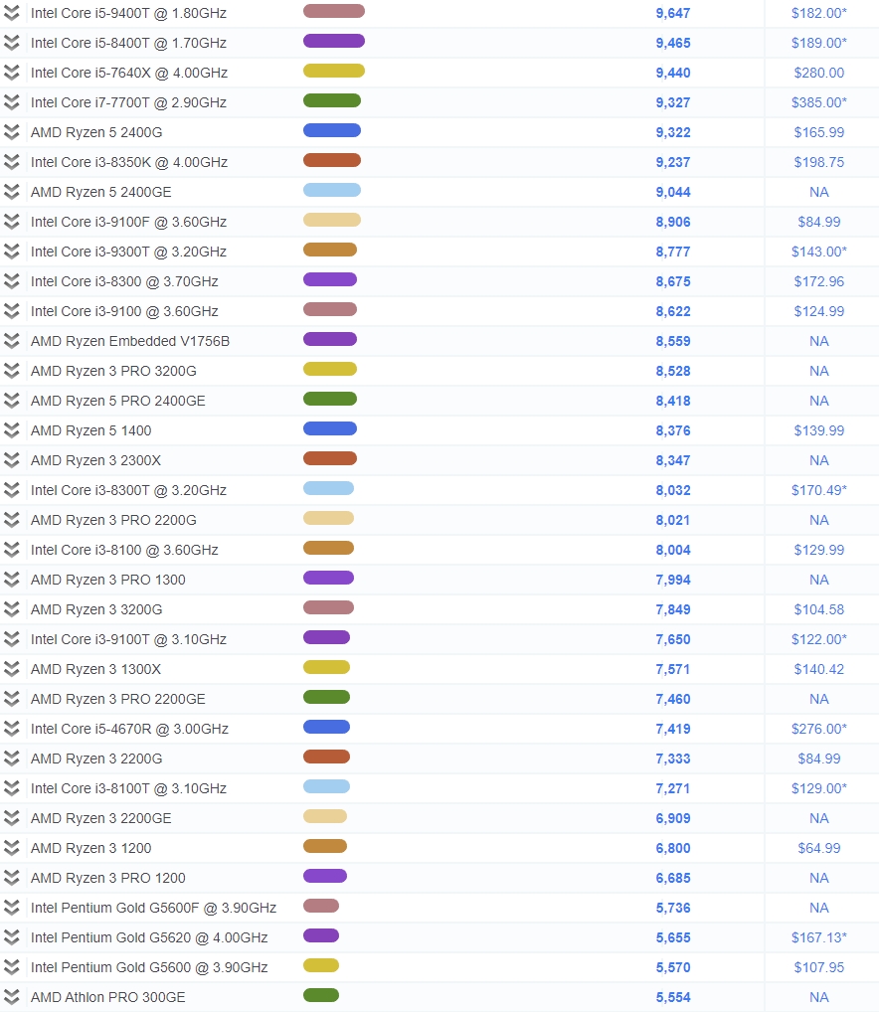Click NA price for AMD Ryzen 3 2200GE

pyautogui.click(x=819, y=818)
